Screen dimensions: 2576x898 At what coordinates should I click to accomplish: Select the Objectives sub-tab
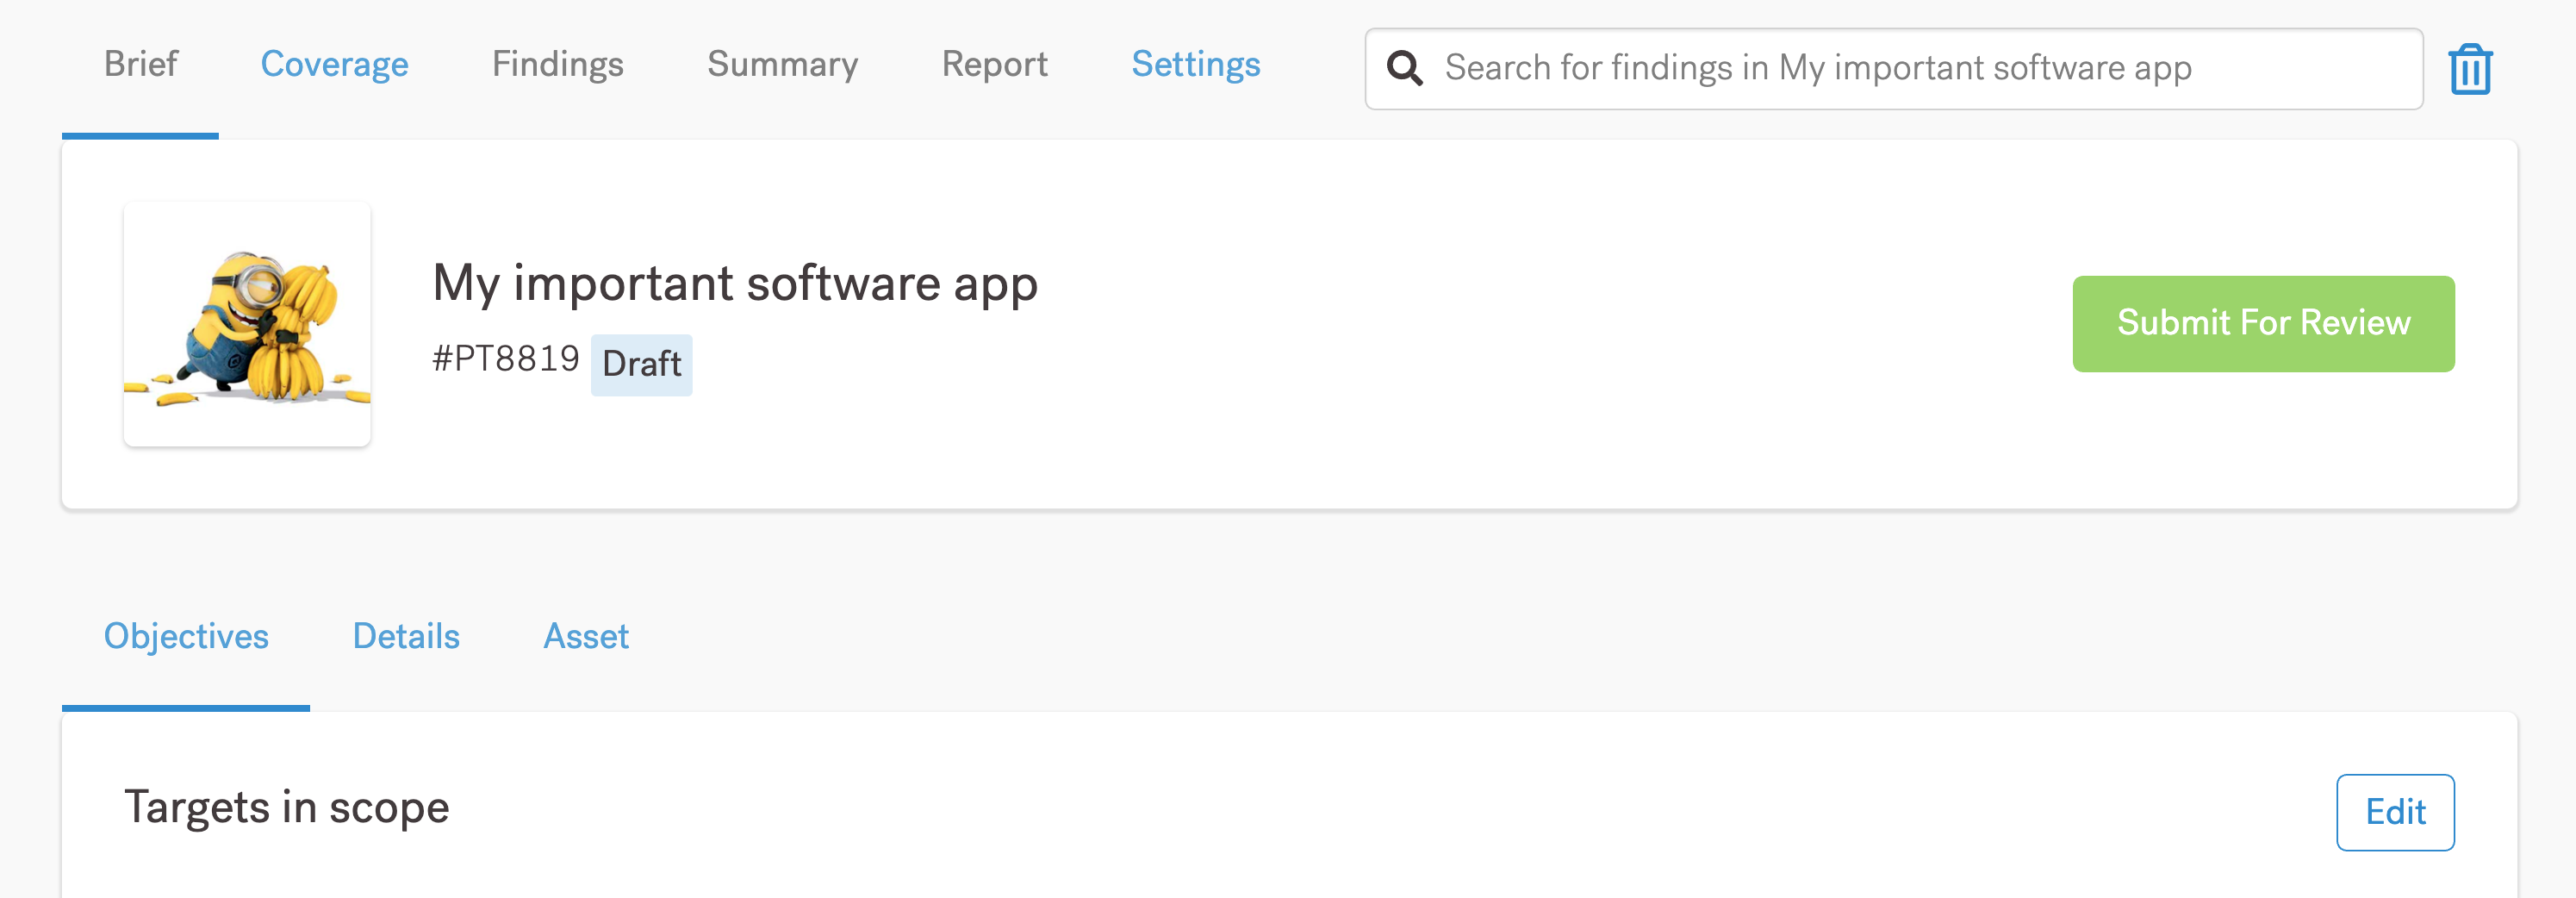(186, 636)
